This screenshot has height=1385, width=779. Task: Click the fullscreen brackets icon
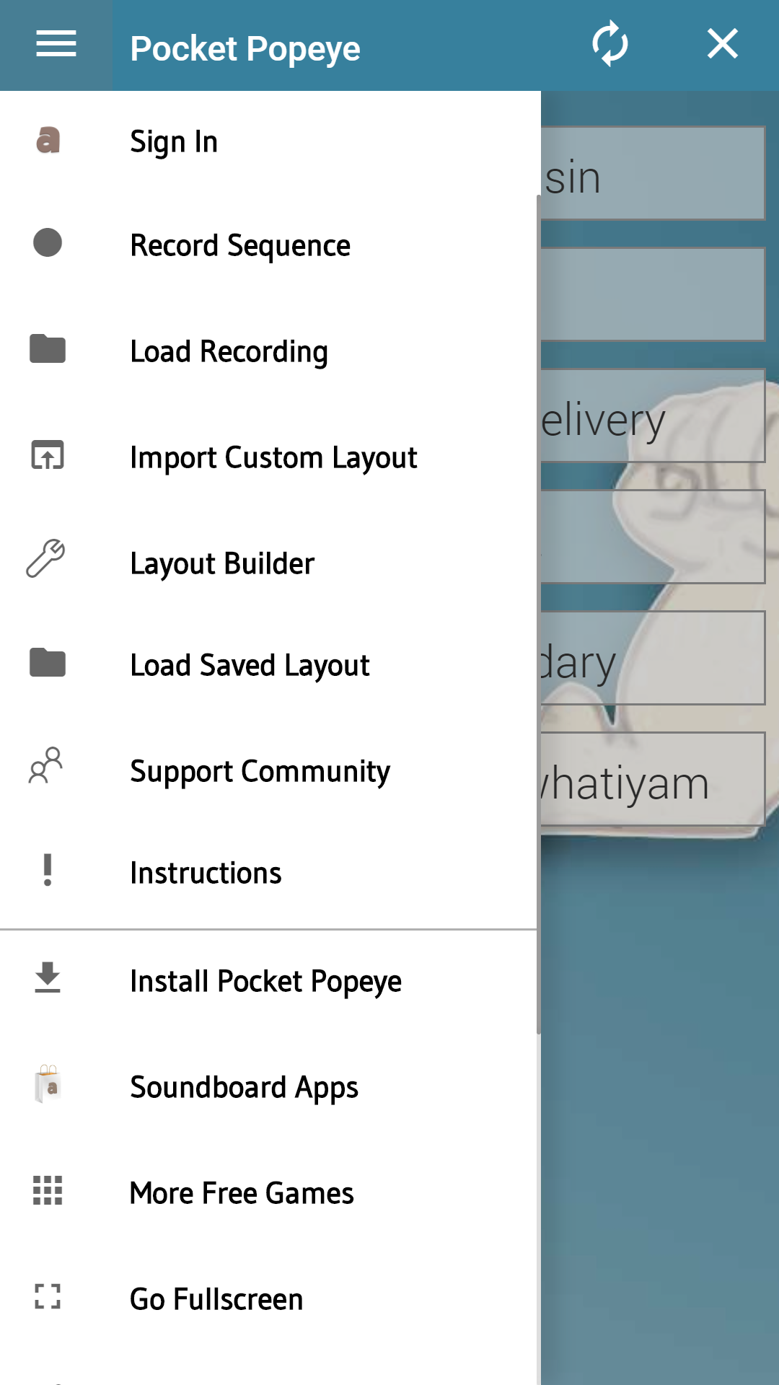point(48,1296)
